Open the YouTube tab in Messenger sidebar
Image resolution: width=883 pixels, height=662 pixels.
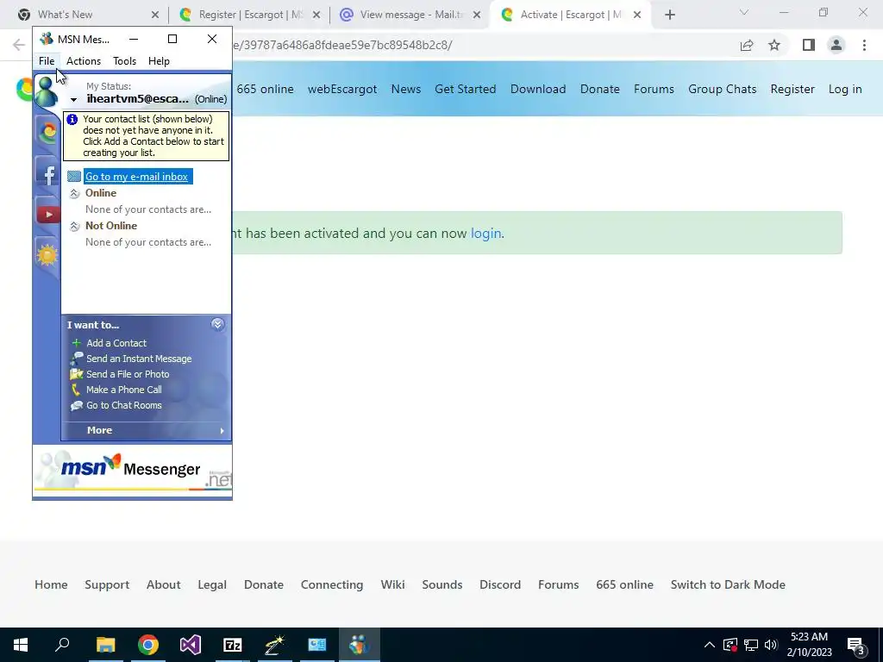tap(48, 214)
